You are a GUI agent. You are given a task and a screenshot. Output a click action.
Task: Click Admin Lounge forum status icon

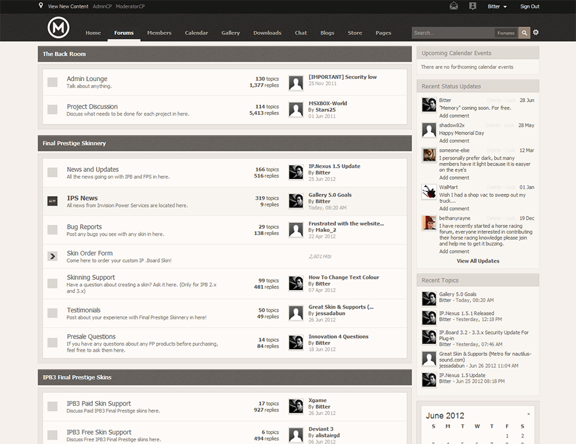(52, 82)
